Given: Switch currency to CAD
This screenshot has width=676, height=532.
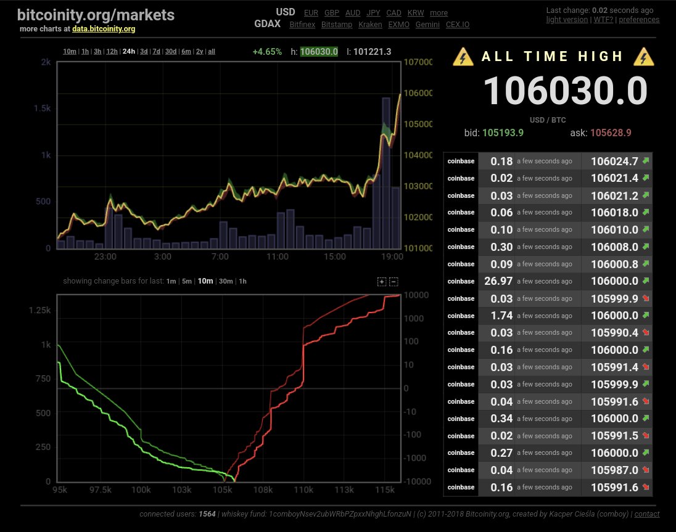Looking at the screenshot, I should (x=394, y=13).
